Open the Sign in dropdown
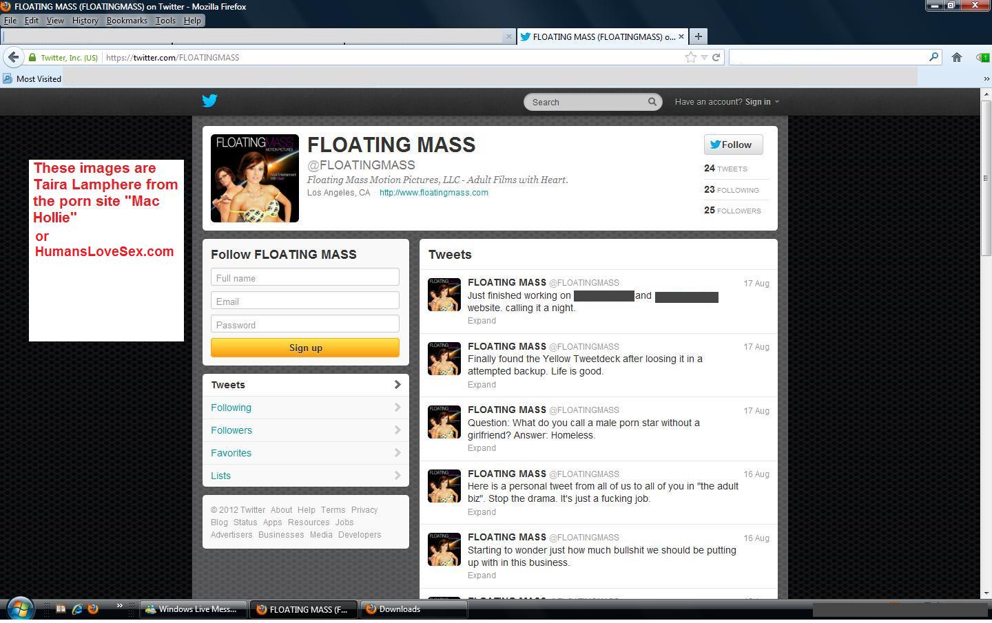Screen dimensions: 992x623 (762, 102)
